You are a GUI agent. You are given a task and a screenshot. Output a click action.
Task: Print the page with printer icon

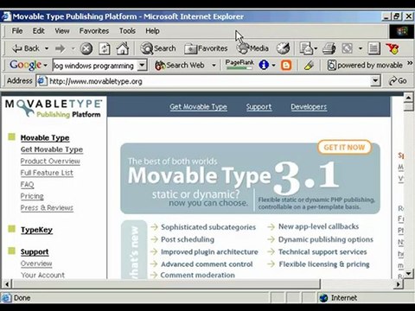(x=329, y=48)
